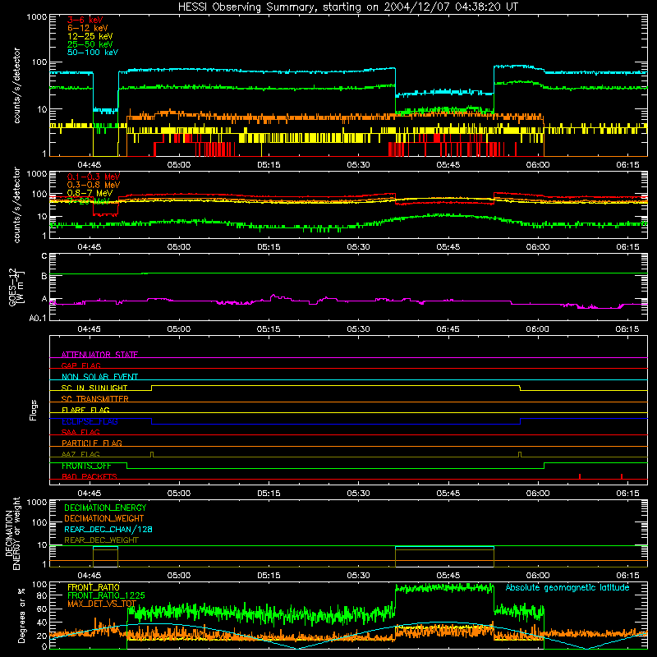This screenshot has width=657, height=657.
Task: Click the second AAZ_FLAG pulse near 05:57
Action: [520, 455]
